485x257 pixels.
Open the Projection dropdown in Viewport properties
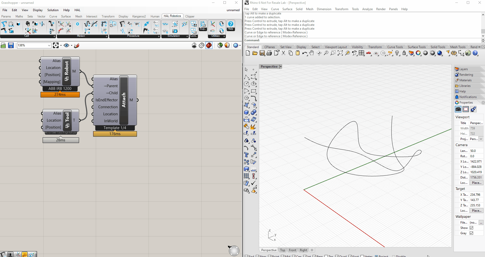481,139
